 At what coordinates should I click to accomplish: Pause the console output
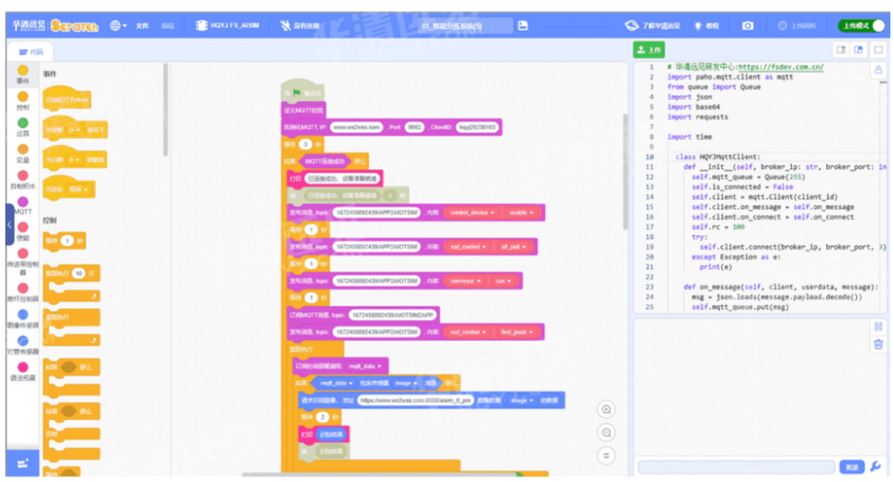[877, 327]
